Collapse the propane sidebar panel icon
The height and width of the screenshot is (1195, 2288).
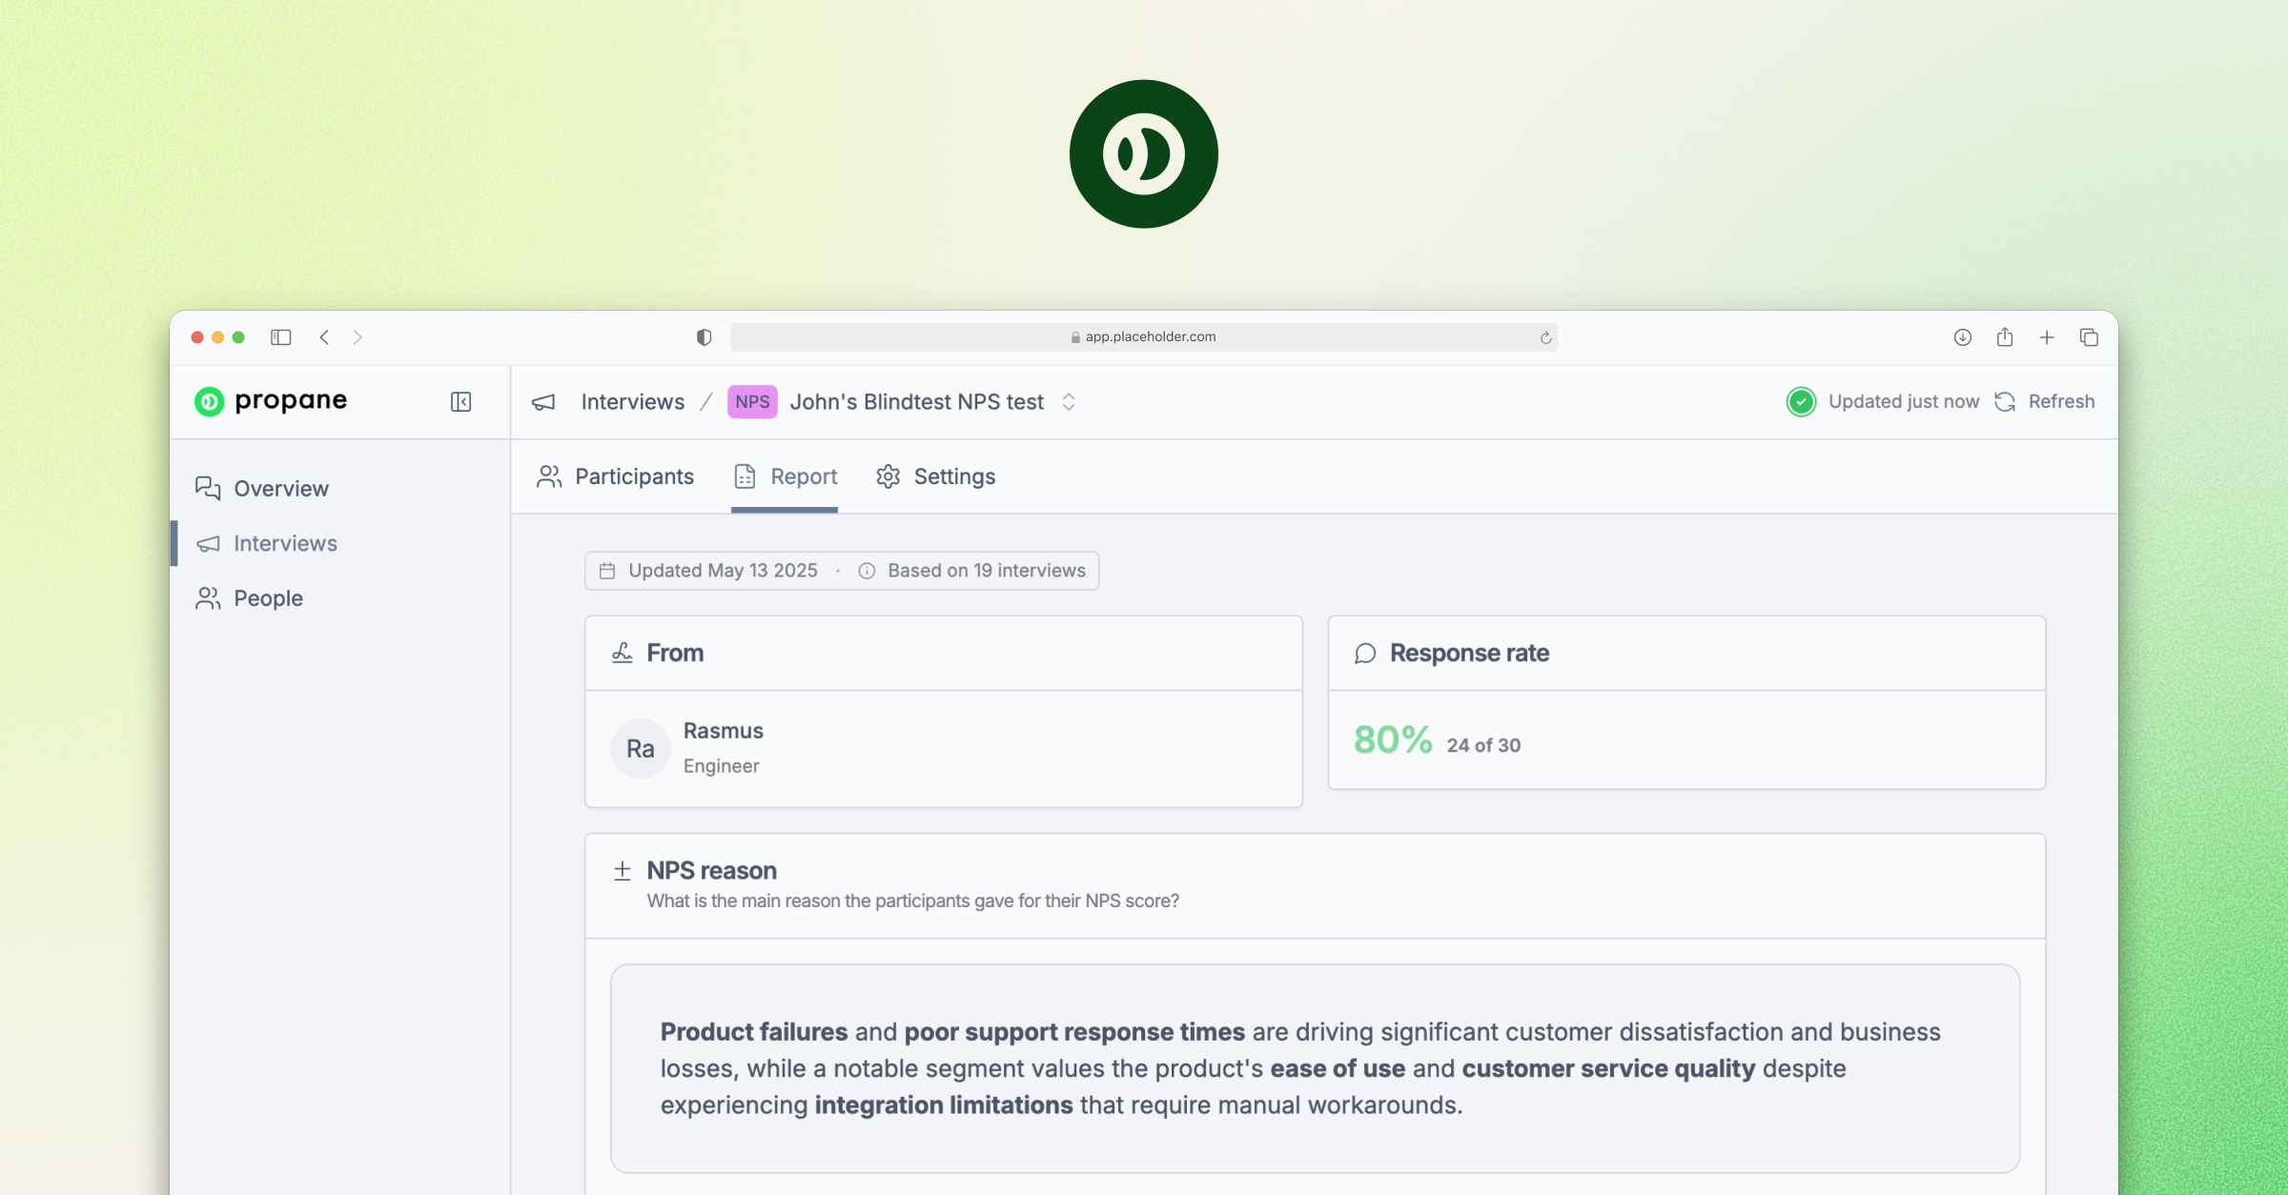coord(460,402)
